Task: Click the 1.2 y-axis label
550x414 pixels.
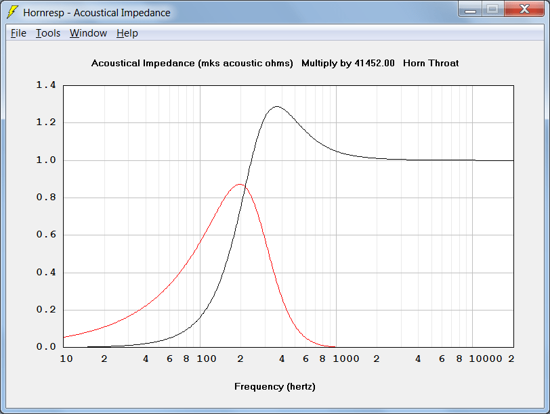Action: tap(46, 122)
